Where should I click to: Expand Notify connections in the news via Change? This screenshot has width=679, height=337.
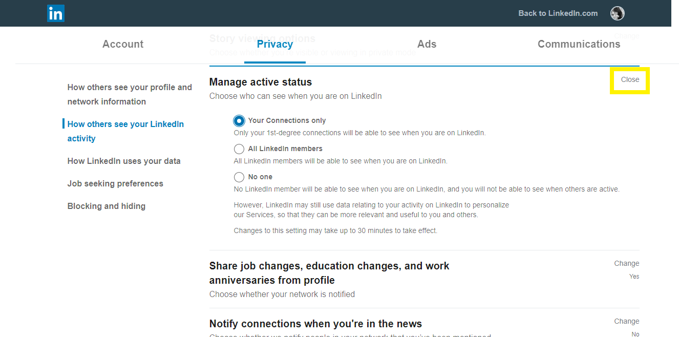click(x=627, y=321)
